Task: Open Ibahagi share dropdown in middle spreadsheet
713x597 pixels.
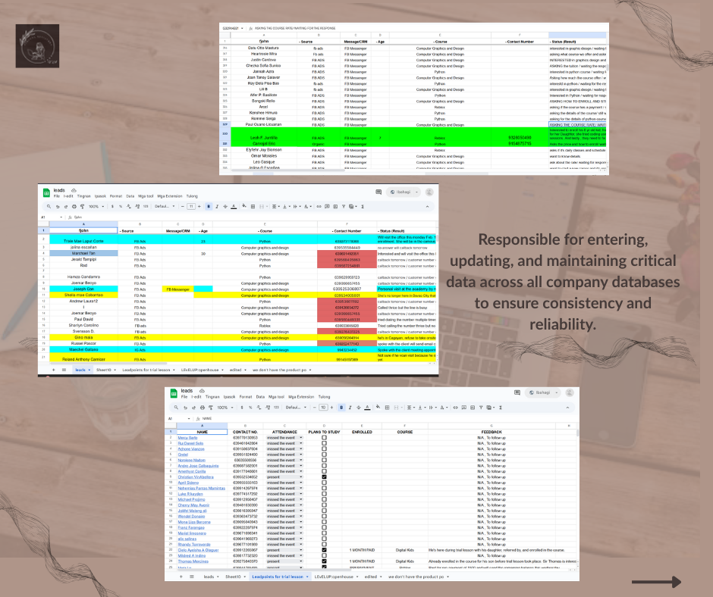Action: point(416,192)
